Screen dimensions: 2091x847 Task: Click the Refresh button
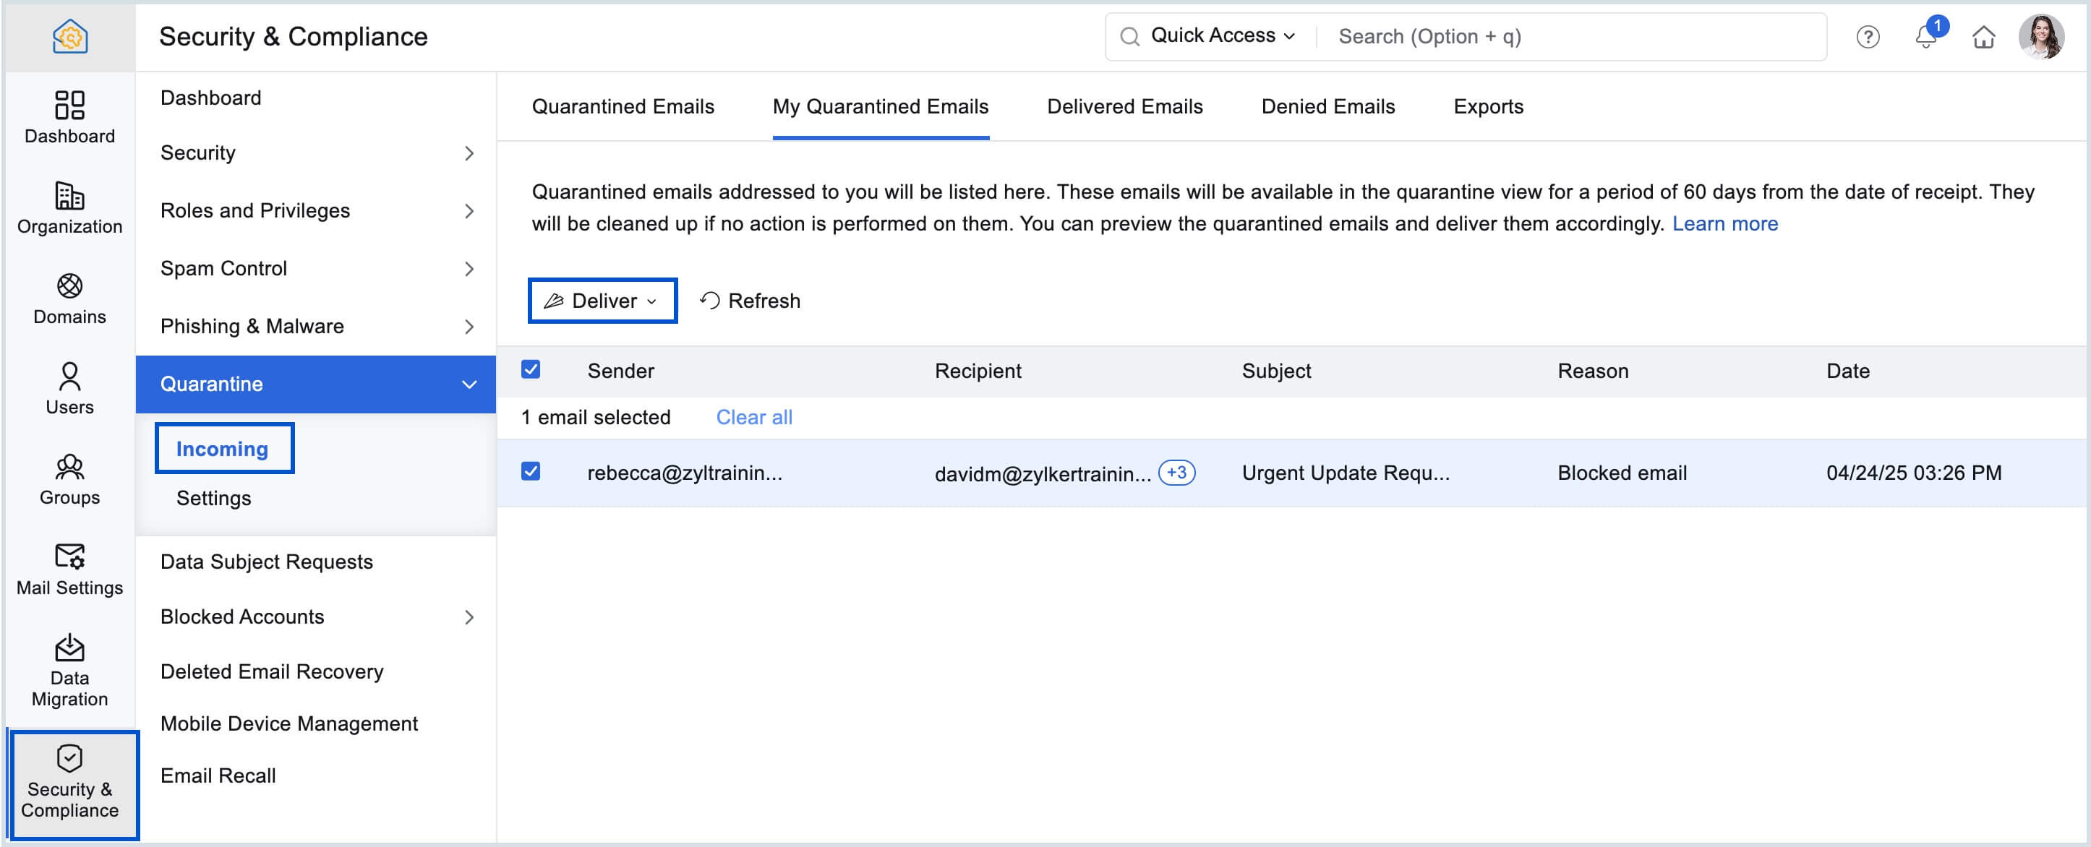(750, 301)
